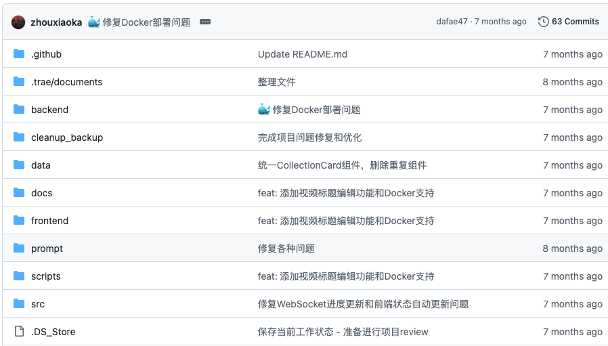Click the .github folder icon
The height and width of the screenshot is (346, 608).
[x=19, y=53]
